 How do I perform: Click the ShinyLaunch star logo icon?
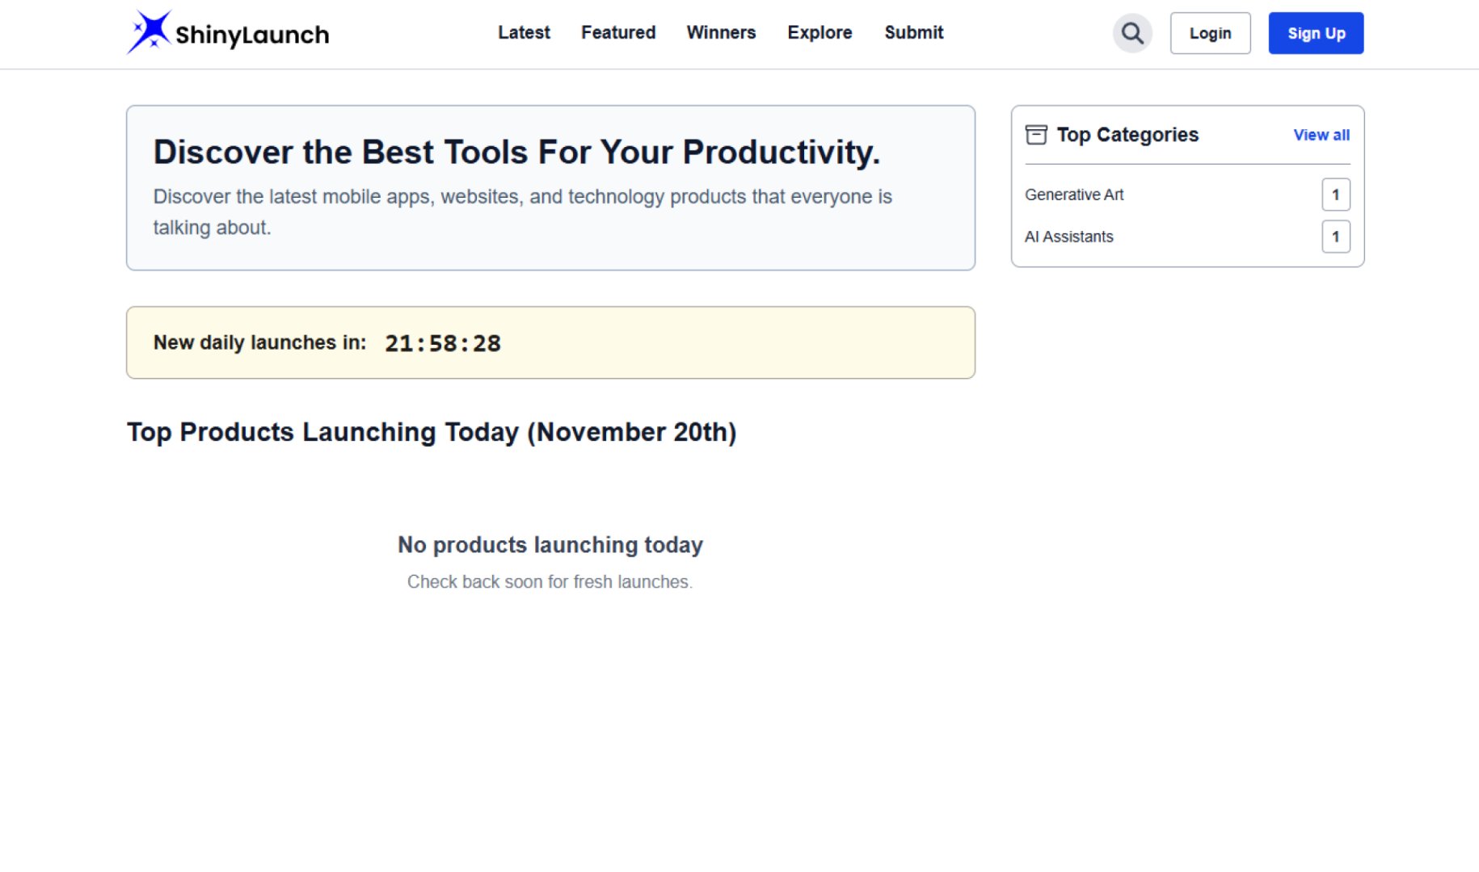[150, 31]
